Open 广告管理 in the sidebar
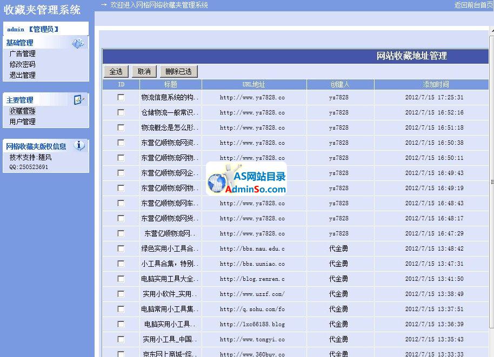This screenshot has height=357, width=494. [x=22, y=53]
